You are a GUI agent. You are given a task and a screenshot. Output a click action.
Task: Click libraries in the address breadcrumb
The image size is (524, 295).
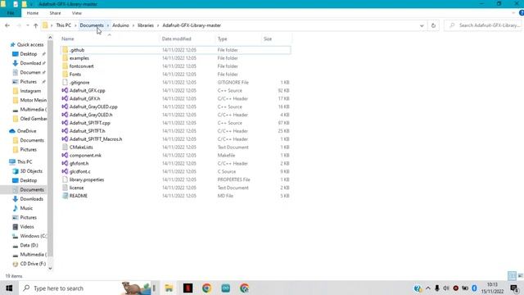146,25
